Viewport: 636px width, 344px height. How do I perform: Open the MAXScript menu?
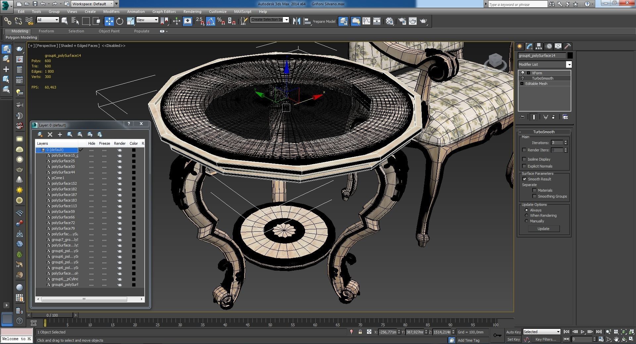[x=242, y=12]
